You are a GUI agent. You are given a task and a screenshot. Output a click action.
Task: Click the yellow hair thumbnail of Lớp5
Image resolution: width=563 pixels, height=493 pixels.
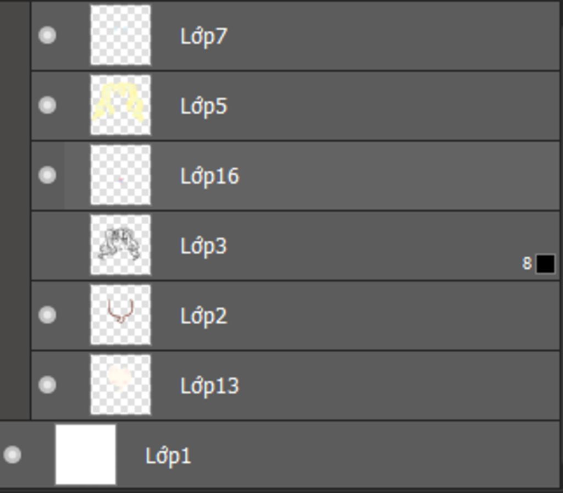coord(120,105)
